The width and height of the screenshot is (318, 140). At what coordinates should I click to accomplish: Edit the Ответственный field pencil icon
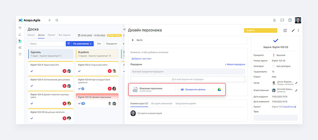click(x=296, y=90)
